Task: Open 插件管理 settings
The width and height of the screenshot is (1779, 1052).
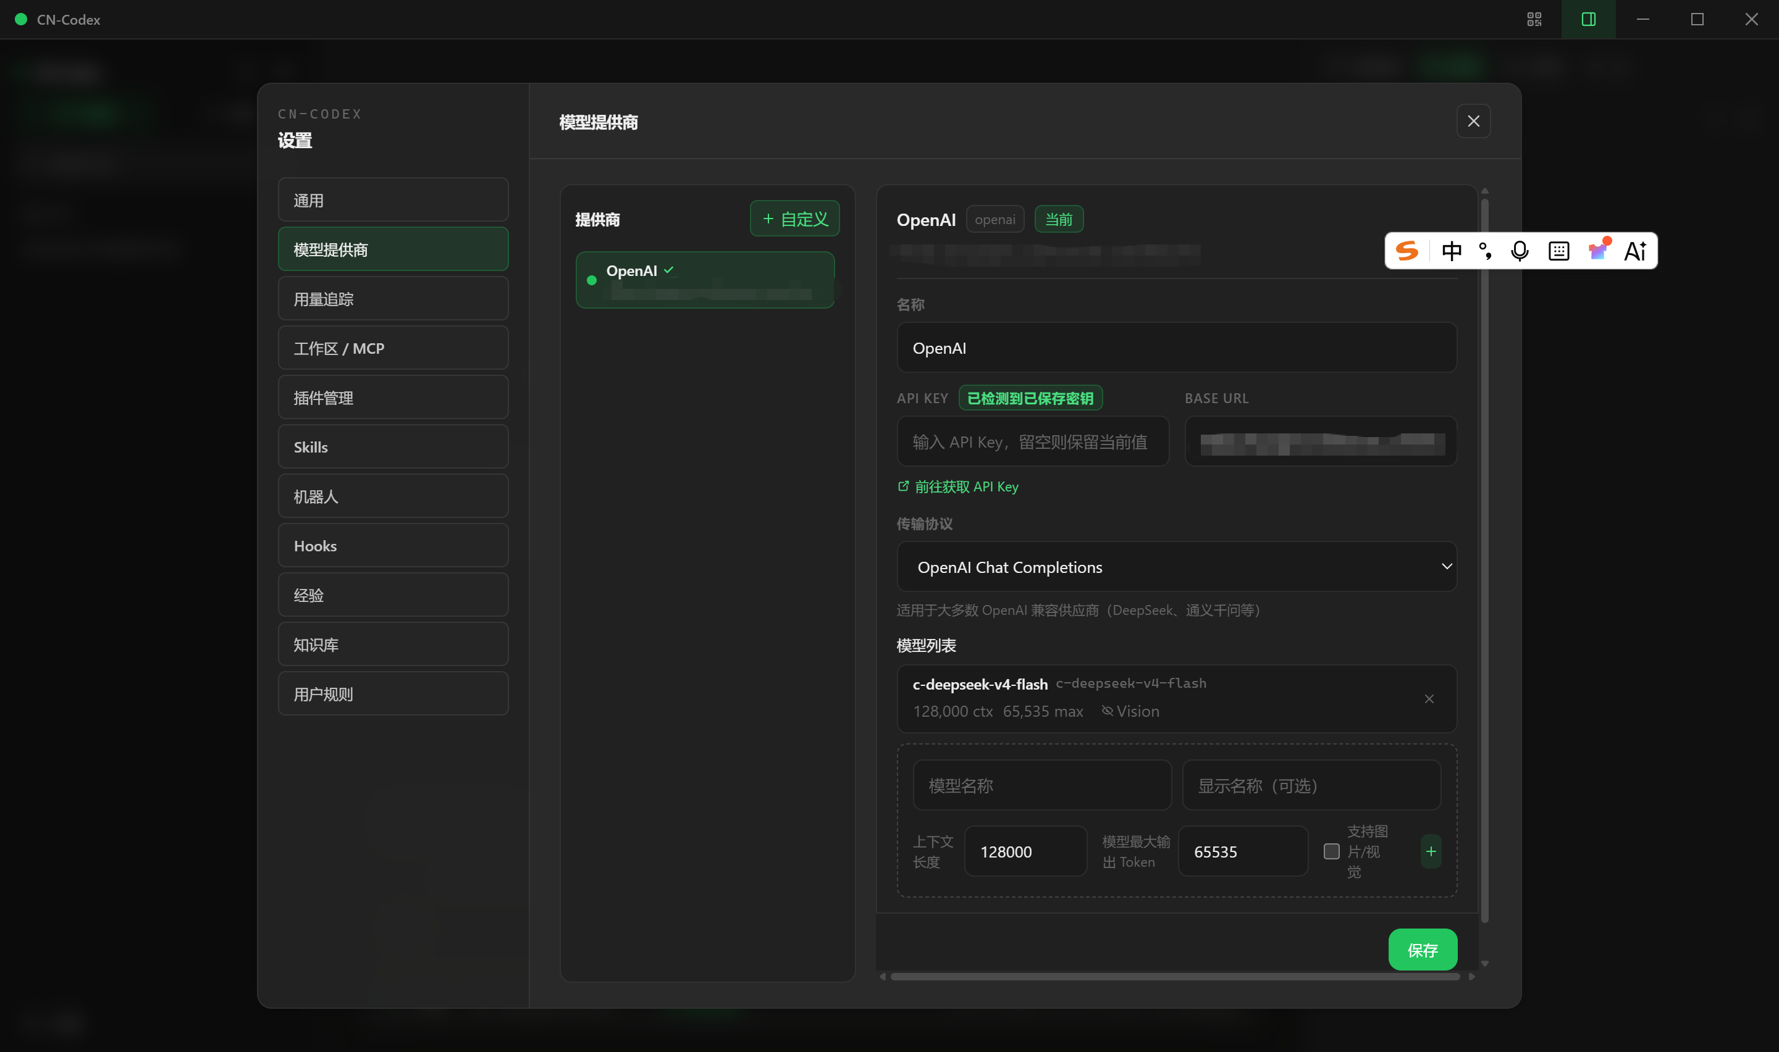Action: (393, 398)
